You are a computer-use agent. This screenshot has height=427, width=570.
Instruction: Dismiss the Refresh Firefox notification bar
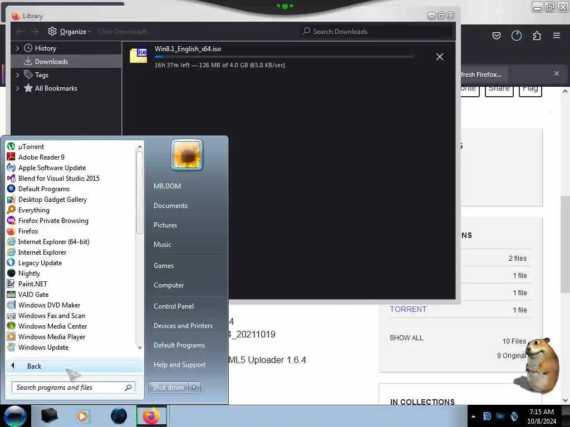(556, 73)
